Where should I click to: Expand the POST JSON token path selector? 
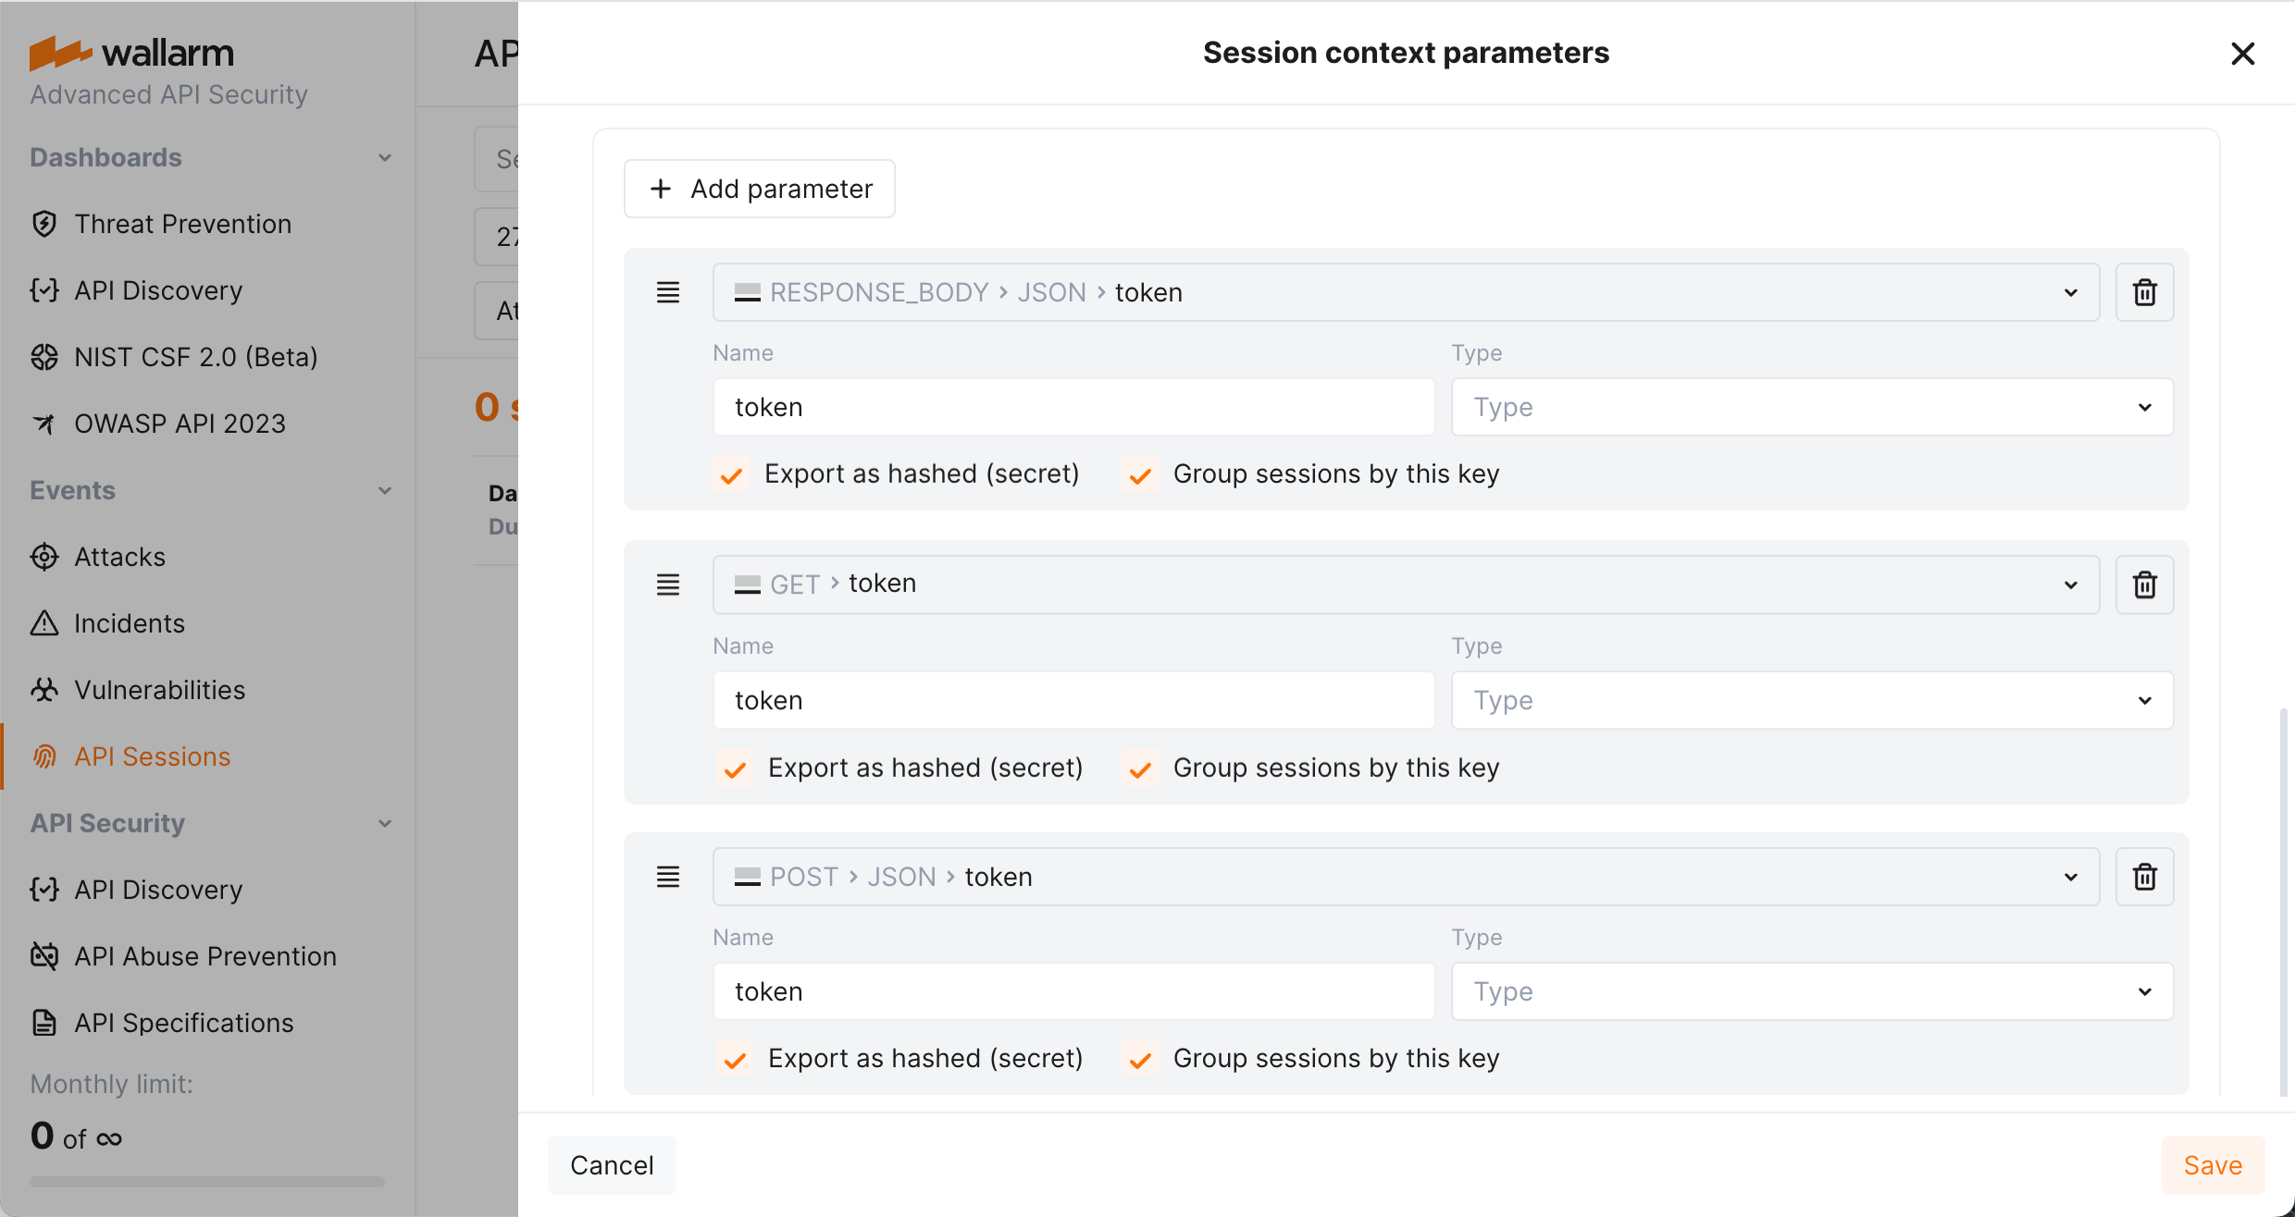tap(2070, 876)
